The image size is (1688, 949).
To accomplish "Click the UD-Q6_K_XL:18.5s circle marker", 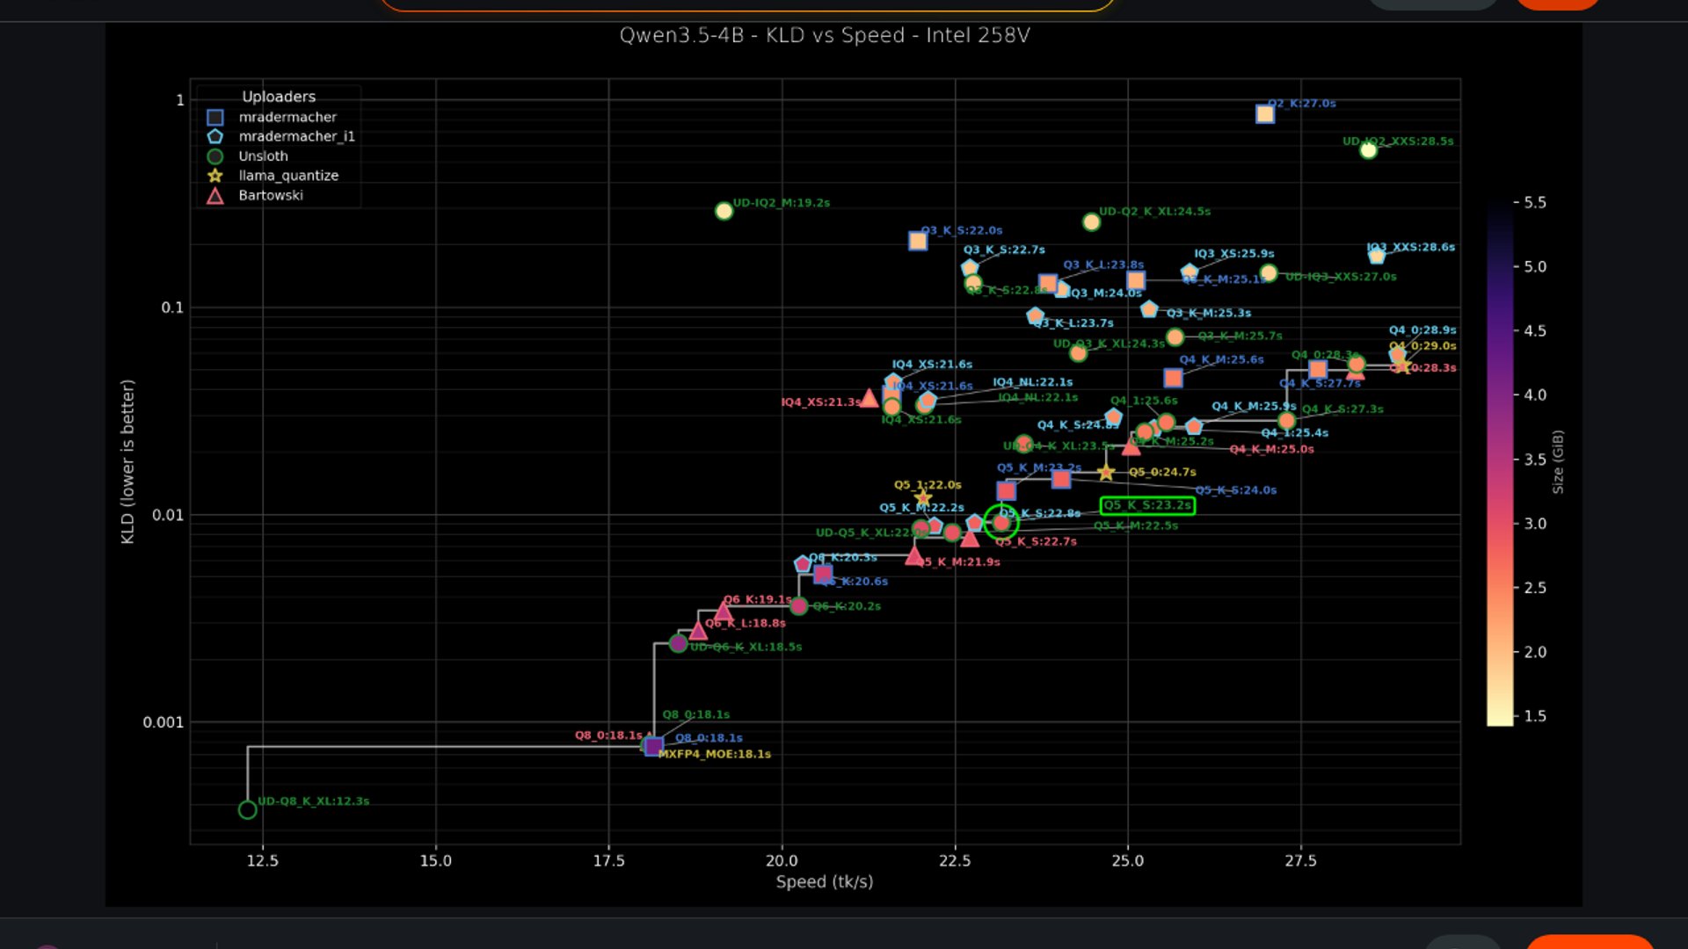I will coord(678,644).
